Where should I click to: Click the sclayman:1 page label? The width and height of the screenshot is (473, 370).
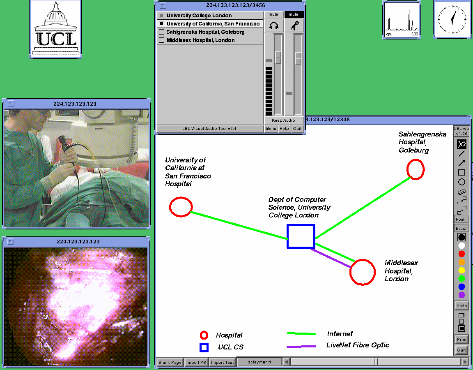pyautogui.click(x=259, y=362)
